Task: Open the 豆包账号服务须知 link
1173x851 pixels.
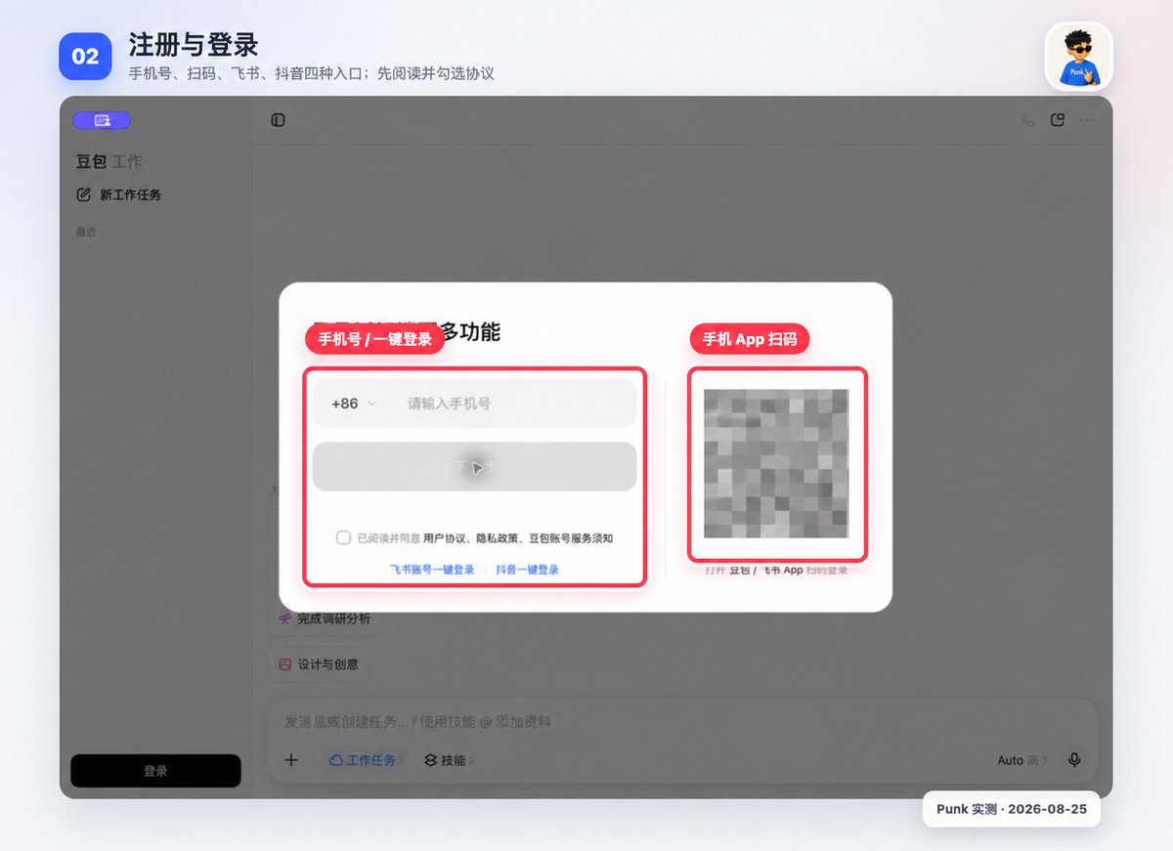Action: coord(571,538)
